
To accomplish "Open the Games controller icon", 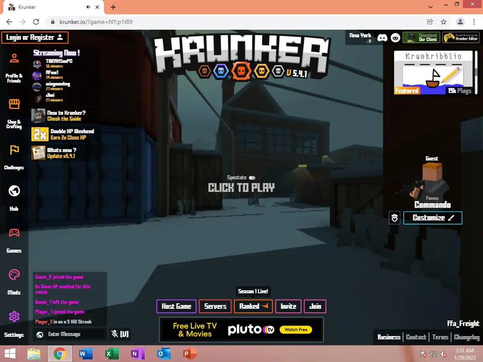I will point(14,233).
